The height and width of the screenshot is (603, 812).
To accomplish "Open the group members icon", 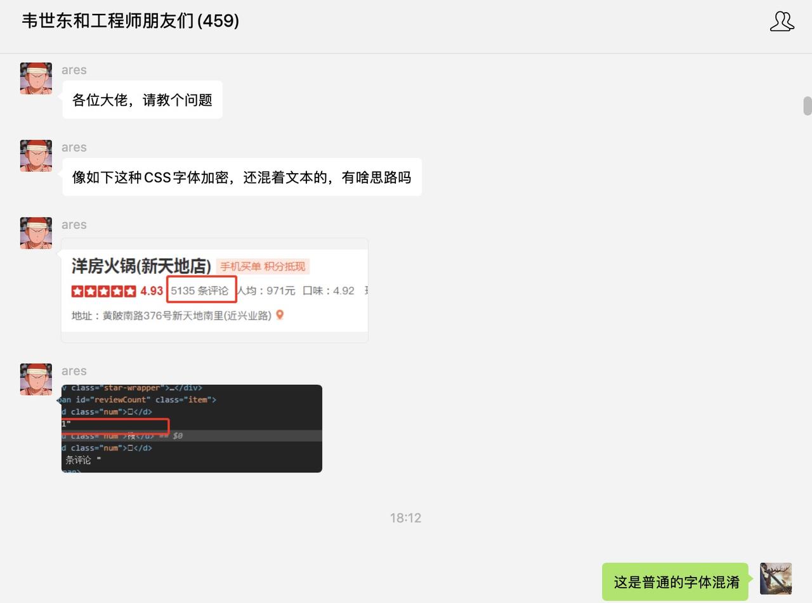I will pyautogui.click(x=782, y=21).
